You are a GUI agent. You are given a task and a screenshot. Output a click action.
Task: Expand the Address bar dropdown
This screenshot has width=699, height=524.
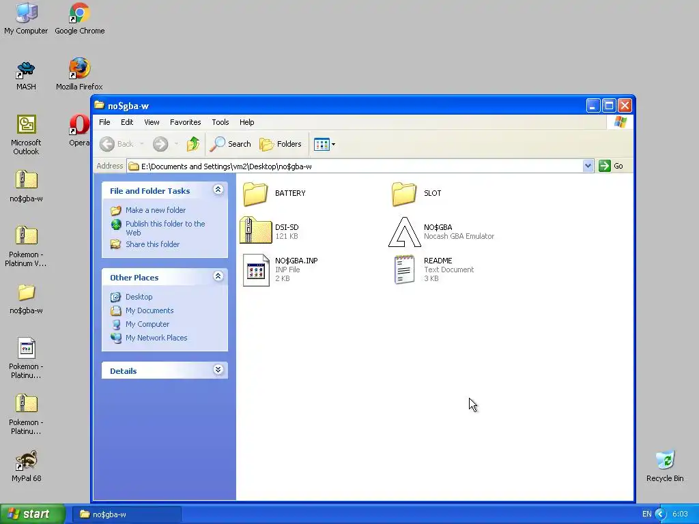pyautogui.click(x=588, y=166)
